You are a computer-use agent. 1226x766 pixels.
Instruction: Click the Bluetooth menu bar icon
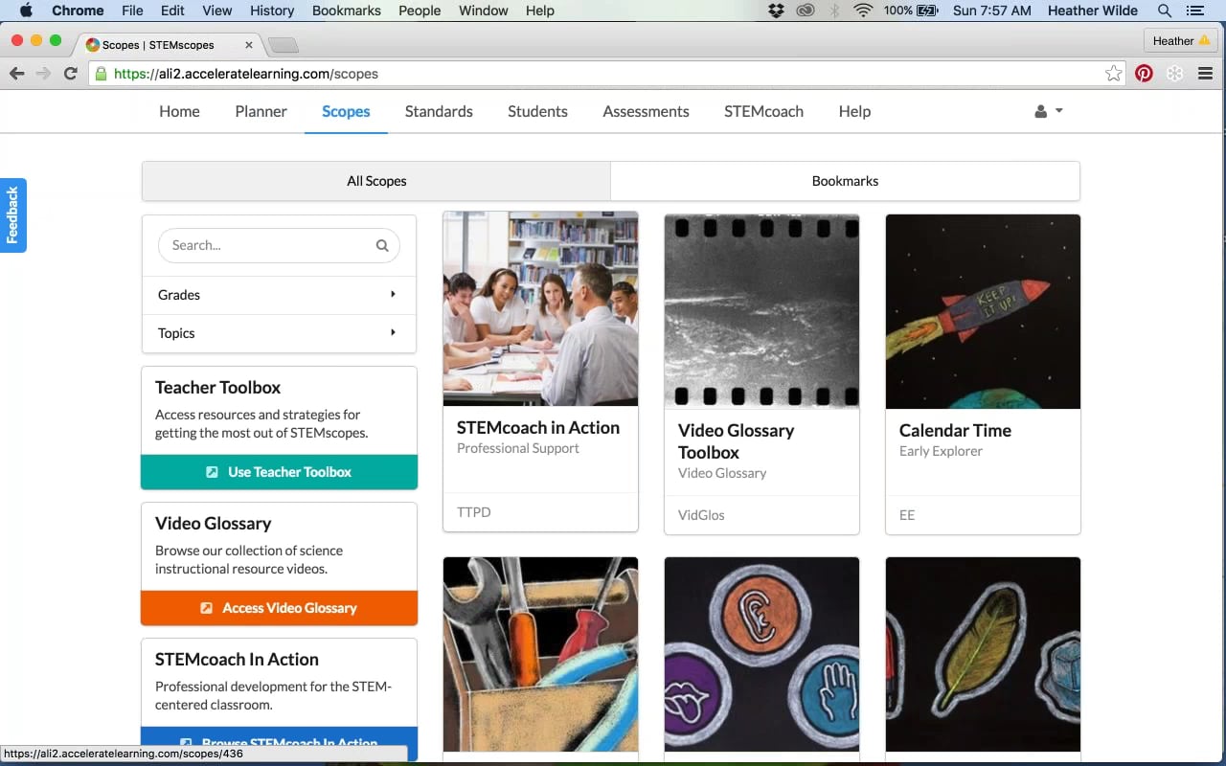click(834, 11)
